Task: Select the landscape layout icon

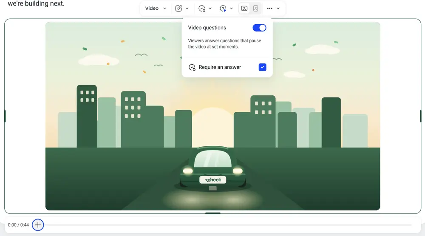Action: [x=244, y=9]
